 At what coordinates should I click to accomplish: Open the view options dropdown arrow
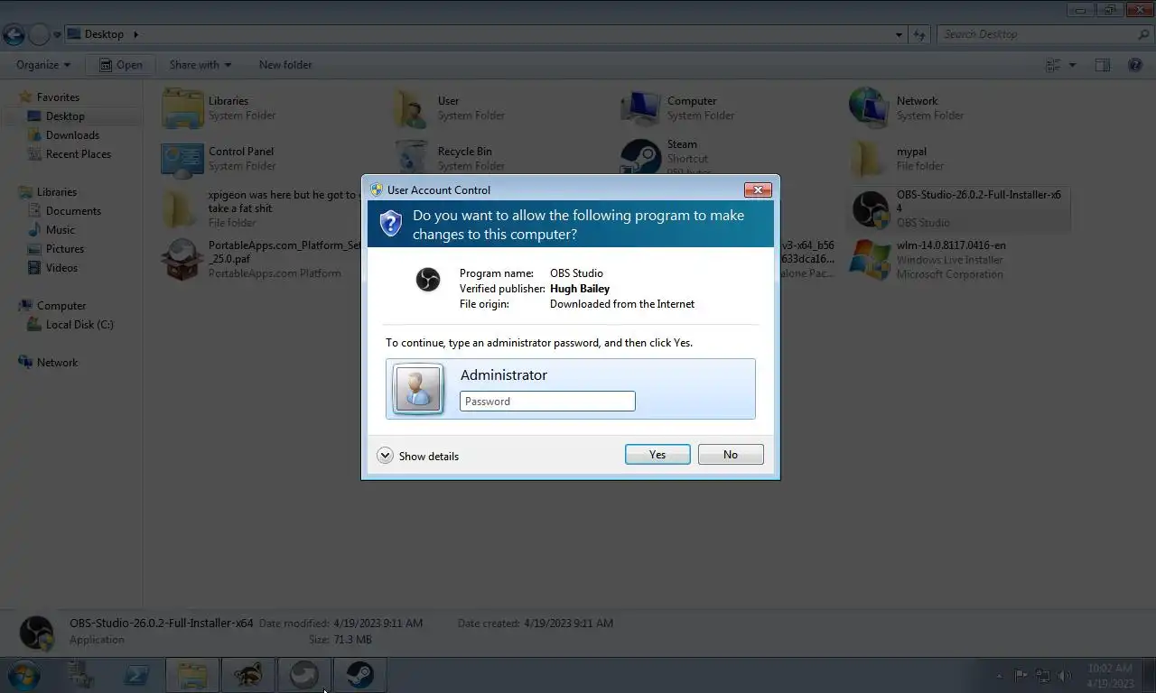(x=1073, y=65)
